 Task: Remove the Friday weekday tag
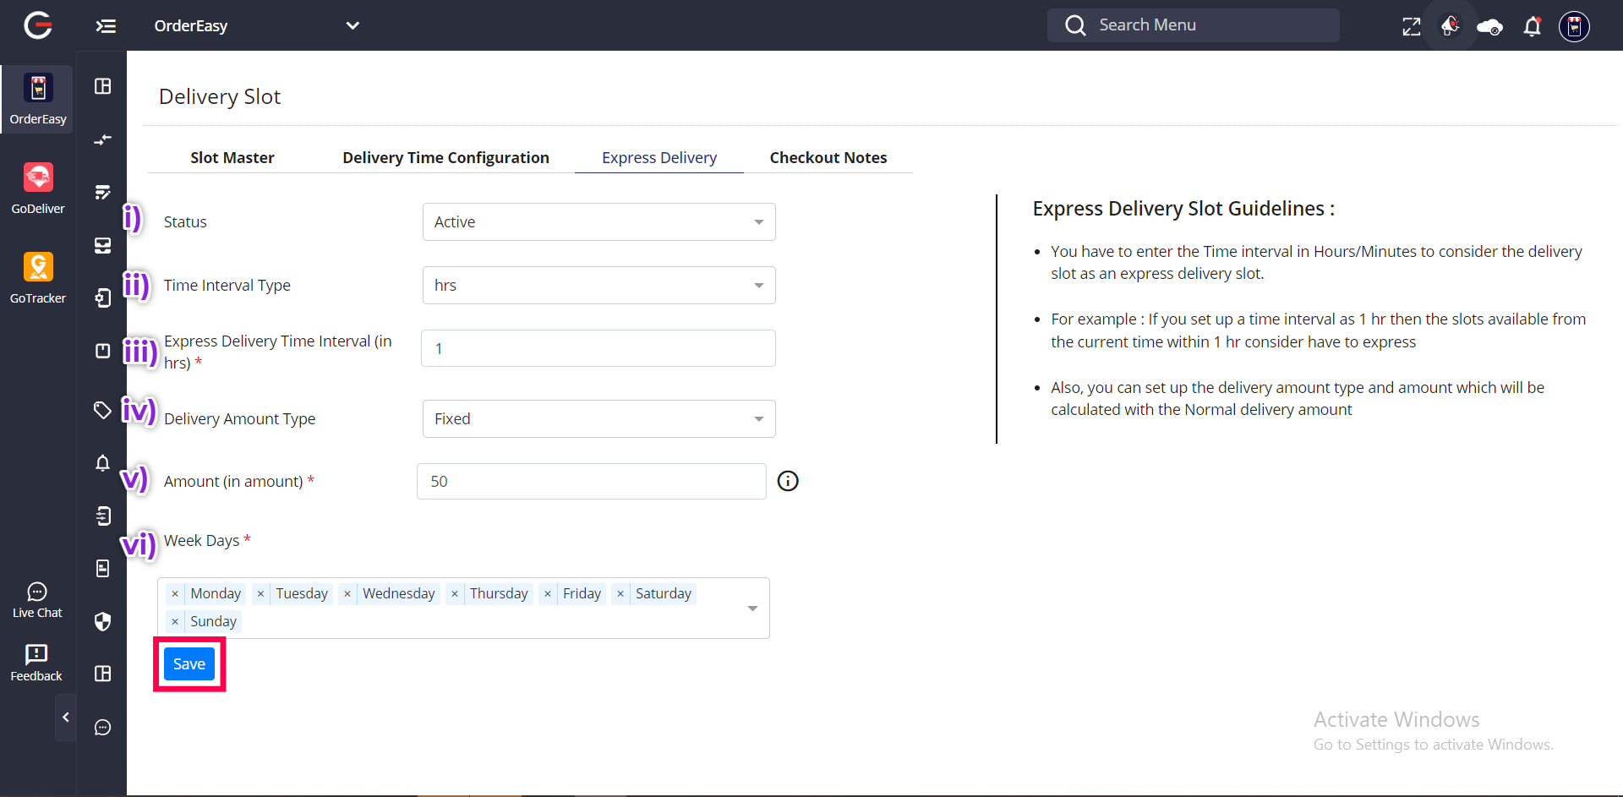[548, 594]
